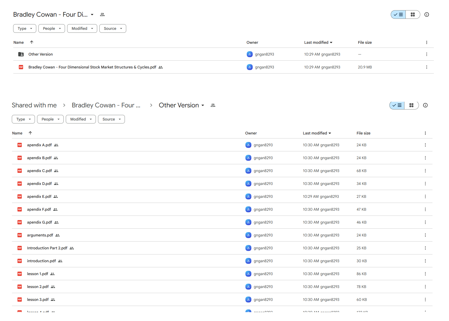The width and height of the screenshot is (449, 321).
Task: Open the Source filter in upper panel
Action: (113, 28)
